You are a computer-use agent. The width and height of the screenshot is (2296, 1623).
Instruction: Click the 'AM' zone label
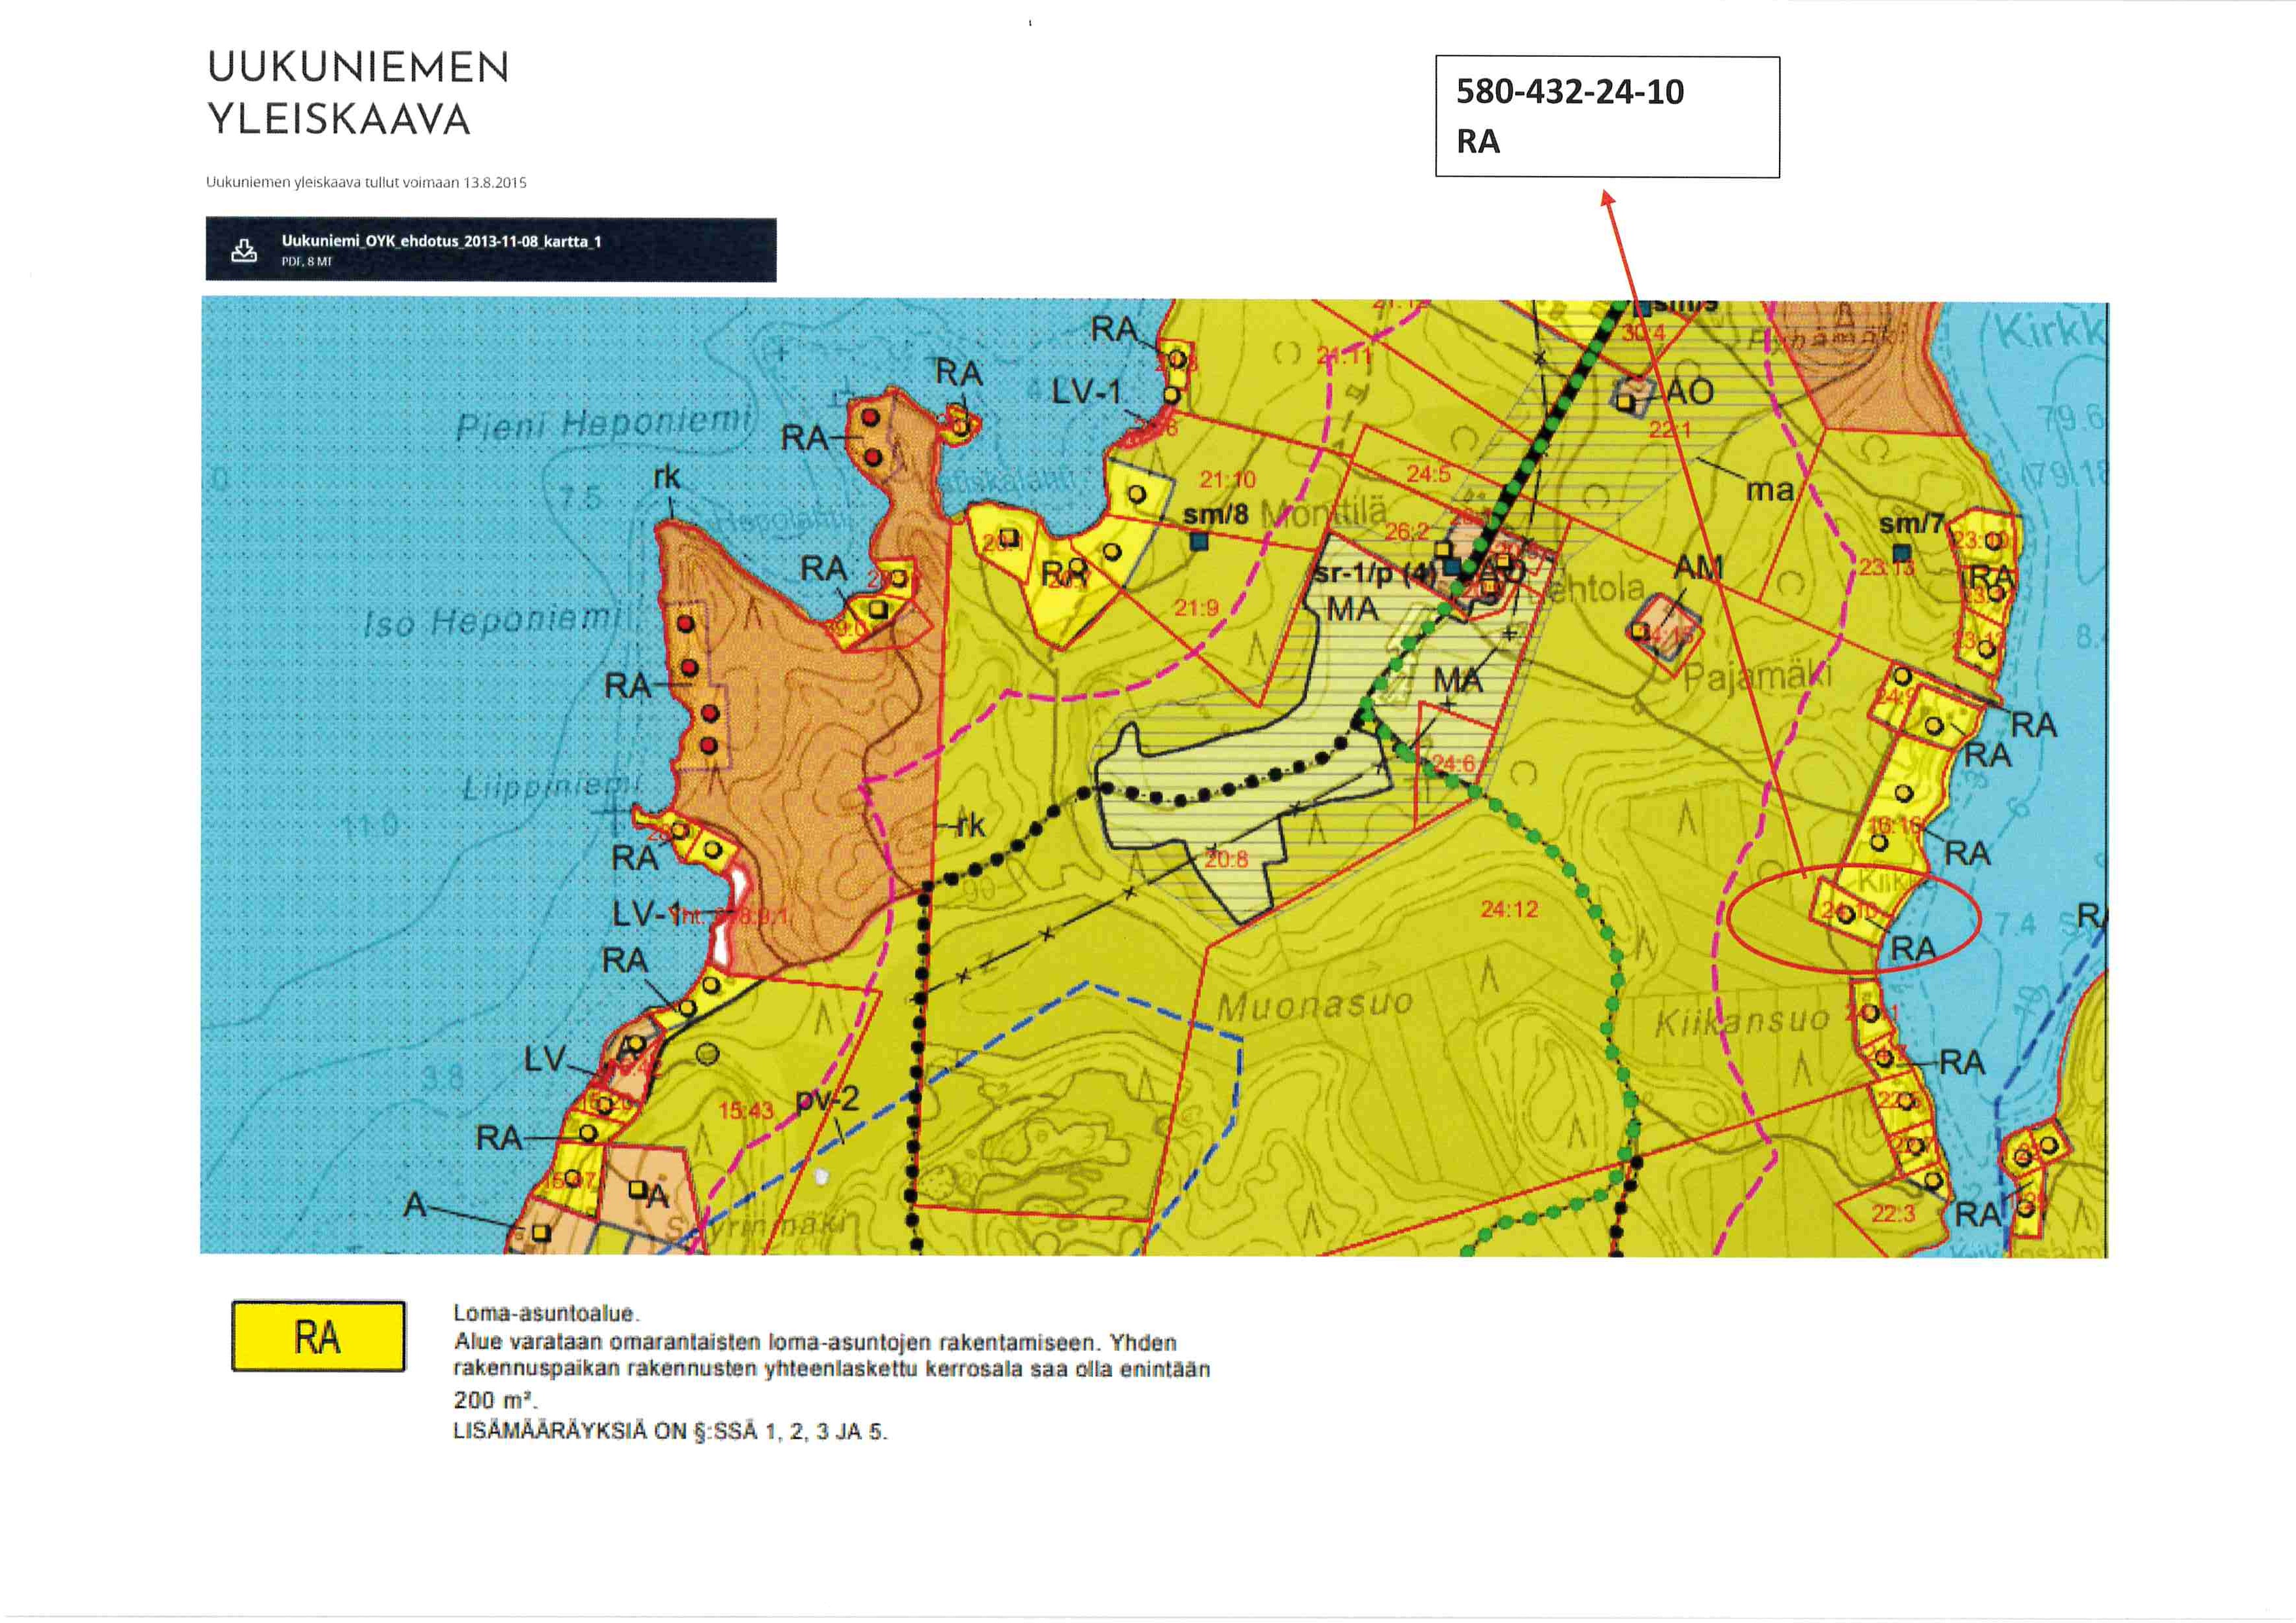coord(1699,568)
